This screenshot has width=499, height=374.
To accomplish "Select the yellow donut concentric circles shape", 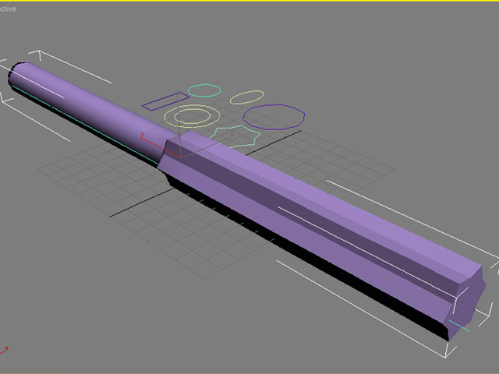I will (193, 116).
